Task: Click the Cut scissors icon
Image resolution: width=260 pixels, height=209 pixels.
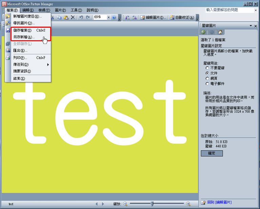Action: pos(53,17)
